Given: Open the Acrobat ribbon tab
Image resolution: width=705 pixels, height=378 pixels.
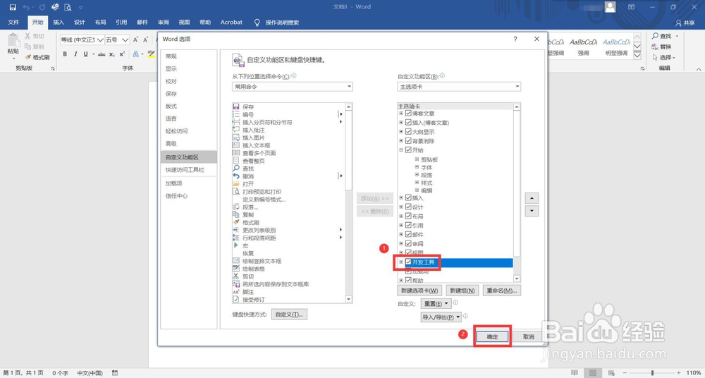Looking at the screenshot, I should coord(231,22).
